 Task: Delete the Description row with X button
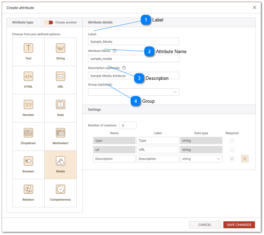tap(245, 159)
